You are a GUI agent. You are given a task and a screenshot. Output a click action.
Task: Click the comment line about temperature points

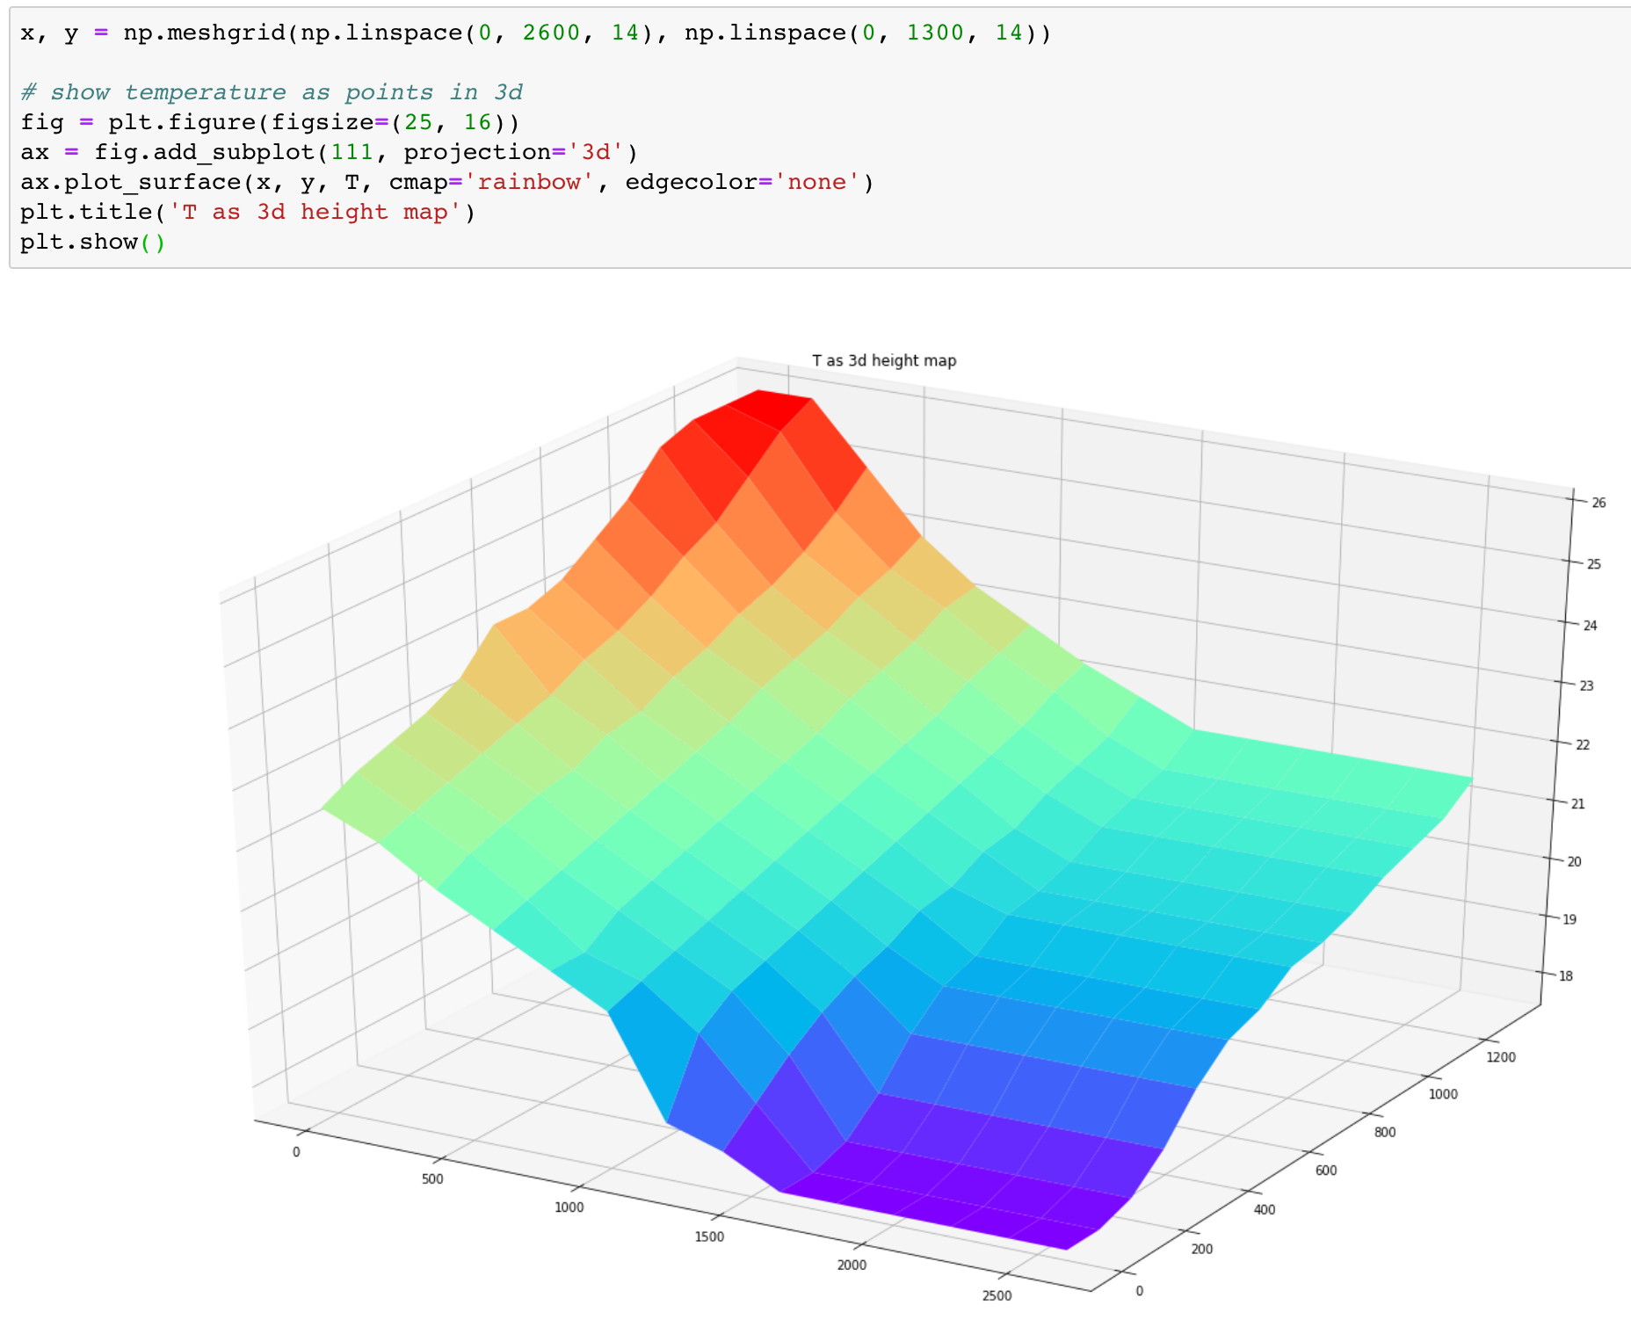click(x=272, y=92)
